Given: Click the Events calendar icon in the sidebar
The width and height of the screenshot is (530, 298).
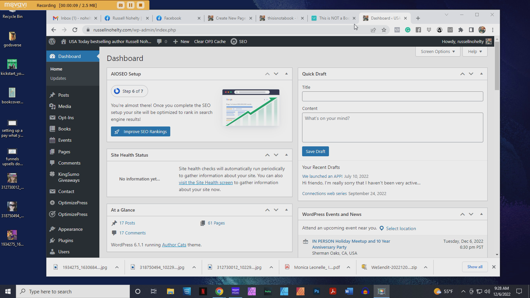Looking at the screenshot, I should click(x=53, y=140).
